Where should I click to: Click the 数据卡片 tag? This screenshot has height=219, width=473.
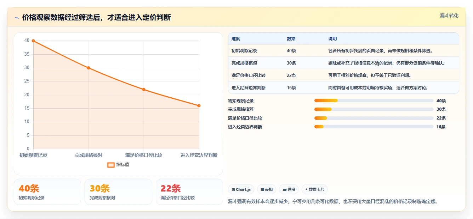point(314,189)
